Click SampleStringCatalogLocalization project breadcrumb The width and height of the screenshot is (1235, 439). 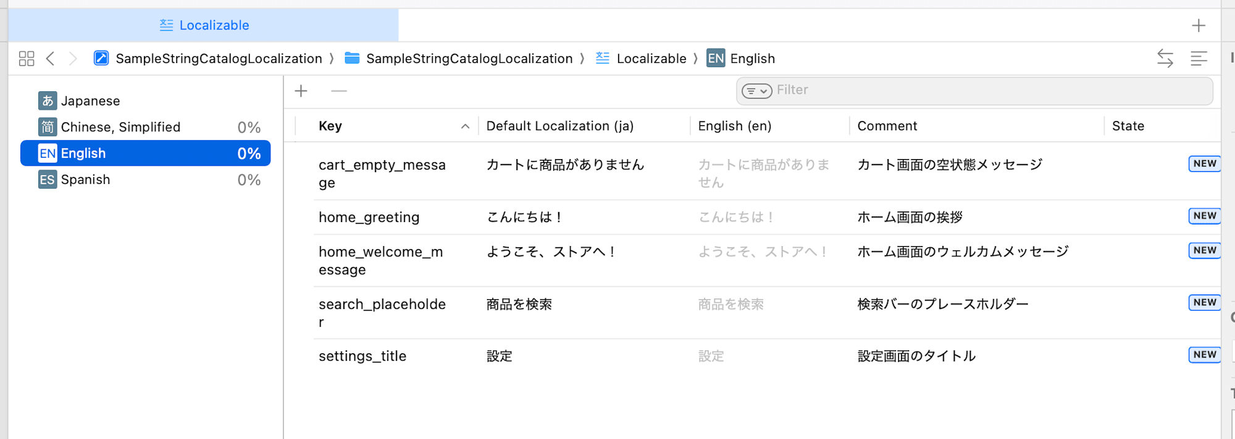click(x=218, y=59)
